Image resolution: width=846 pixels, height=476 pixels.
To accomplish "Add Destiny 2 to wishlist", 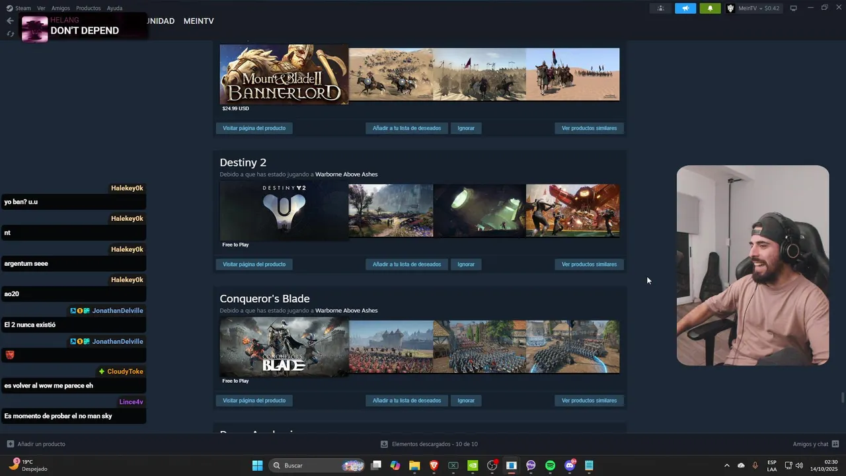I will click(x=406, y=264).
